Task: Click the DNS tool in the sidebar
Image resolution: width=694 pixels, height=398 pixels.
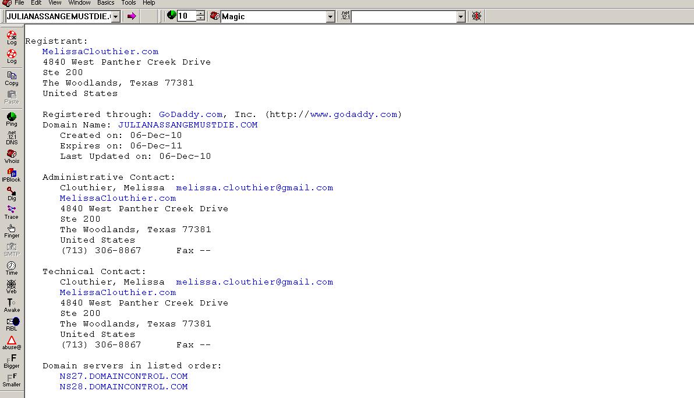Action: (12, 137)
